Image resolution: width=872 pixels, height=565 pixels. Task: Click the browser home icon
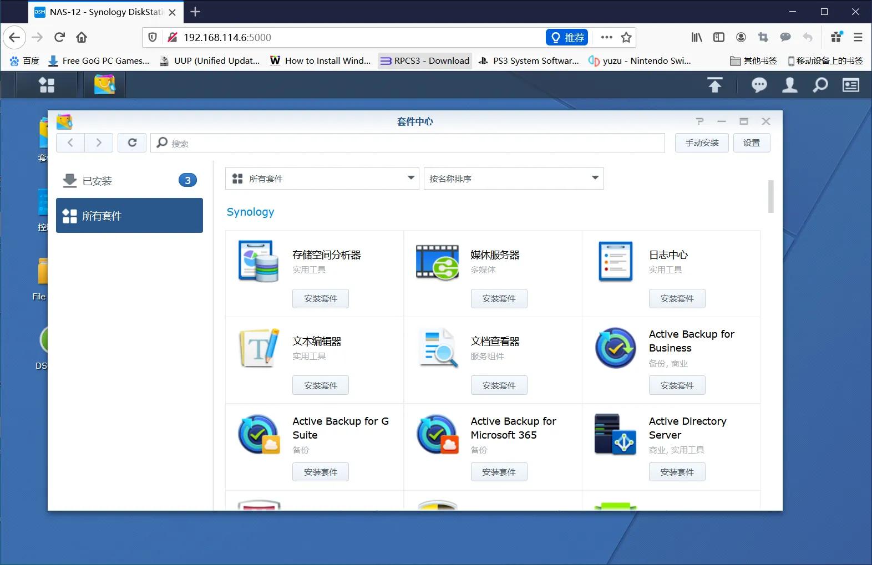coord(82,37)
